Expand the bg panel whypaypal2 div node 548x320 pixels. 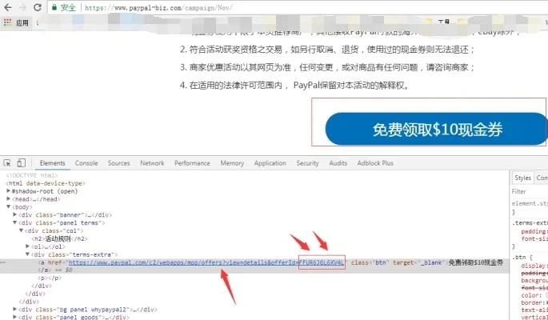14,309
